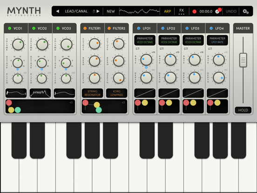Screen dimensions: 257x193
Task: Click the VCO1 volume knob
Action: point(18,44)
